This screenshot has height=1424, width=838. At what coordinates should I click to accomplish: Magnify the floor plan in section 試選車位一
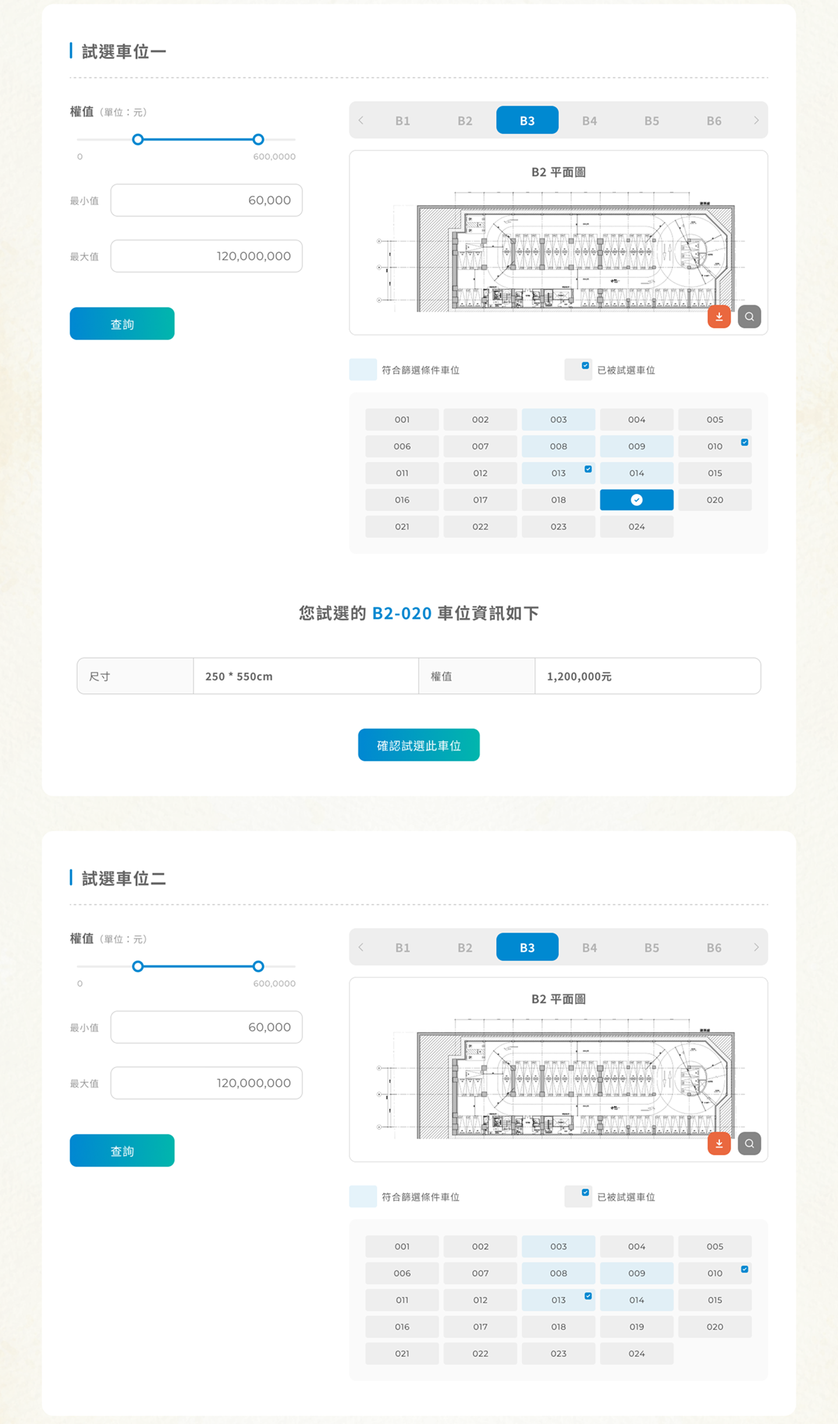point(749,317)
